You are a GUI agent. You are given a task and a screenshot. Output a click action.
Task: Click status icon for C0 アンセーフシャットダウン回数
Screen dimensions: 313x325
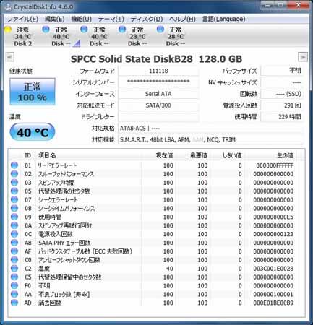[x=14, y=260]
